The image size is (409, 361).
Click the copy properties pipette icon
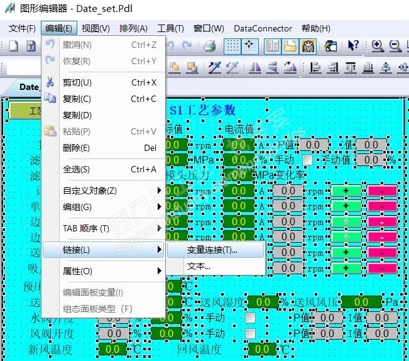click(x=215, y=67)
